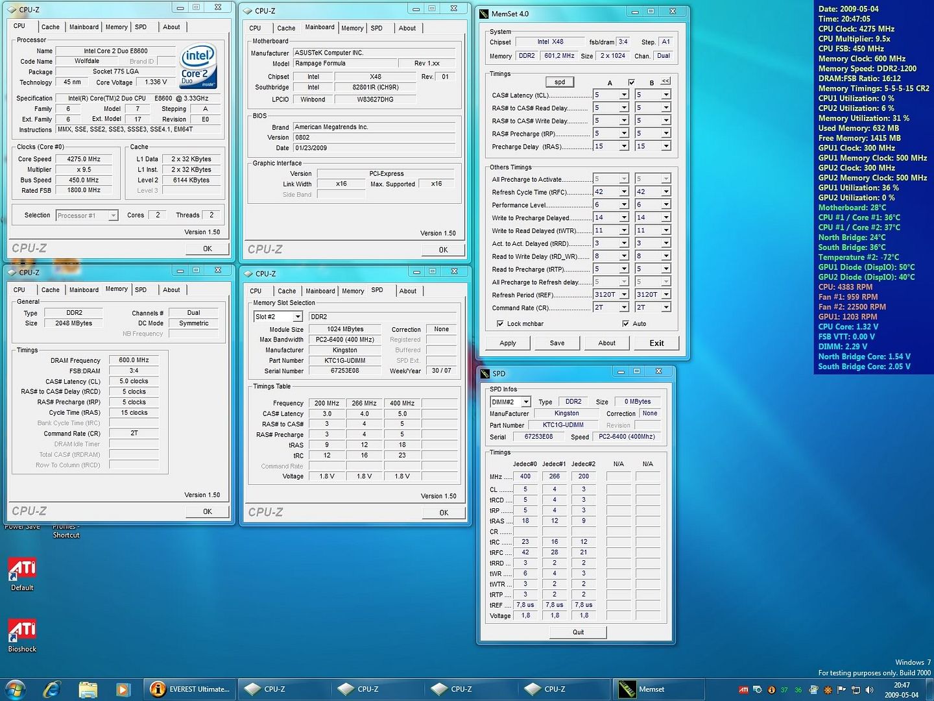Open column B Performance Level dropdown

tap(665, 204)
